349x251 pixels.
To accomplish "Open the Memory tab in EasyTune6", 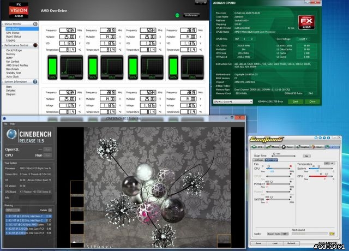I will point(272,147).
